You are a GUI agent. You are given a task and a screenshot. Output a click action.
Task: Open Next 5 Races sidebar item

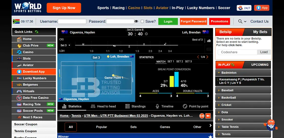click(34, 117)
